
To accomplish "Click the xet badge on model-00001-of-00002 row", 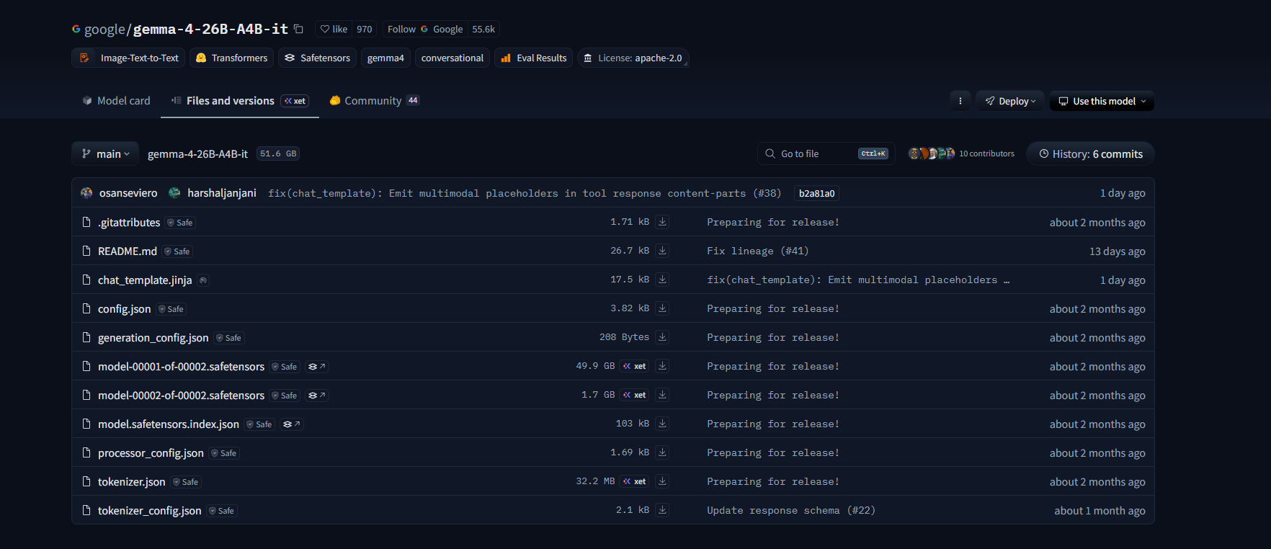I will pos(635,366).
